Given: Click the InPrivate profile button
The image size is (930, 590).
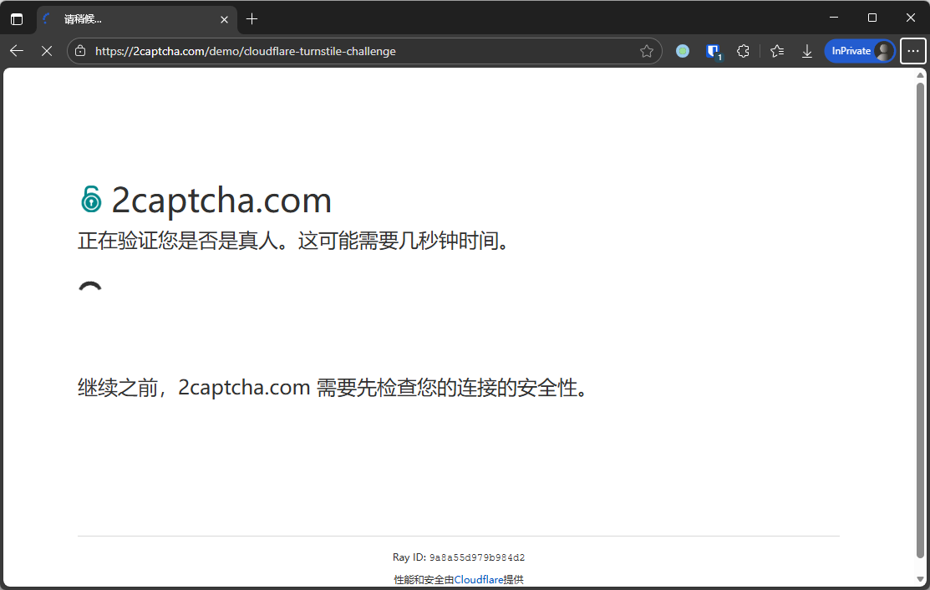Looking at the screenshot, I should (x=860, y=51).
